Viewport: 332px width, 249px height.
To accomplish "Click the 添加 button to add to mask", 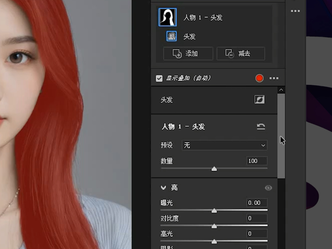I will click(x=188, y=53).
